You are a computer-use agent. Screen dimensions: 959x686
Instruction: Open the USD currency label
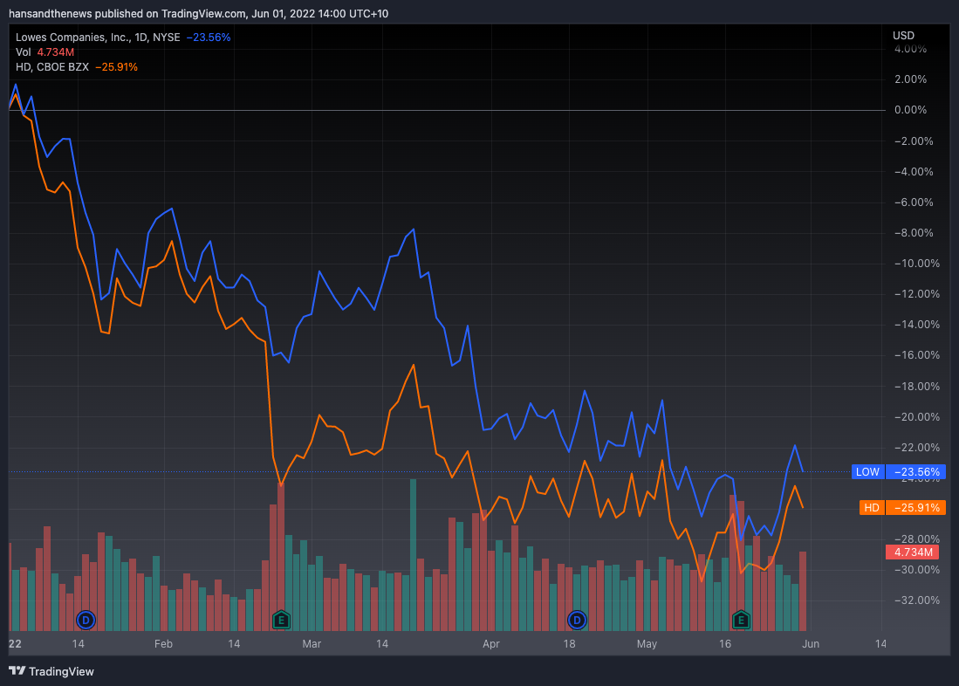tap(903, 36)
